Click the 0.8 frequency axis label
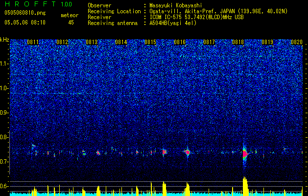 tap(4, 137)
